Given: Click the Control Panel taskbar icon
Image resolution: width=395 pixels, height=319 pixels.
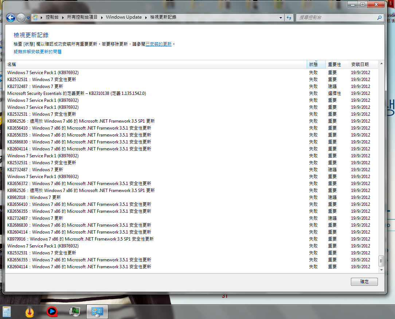Looking at the screenshot, I should click(98, 311).
